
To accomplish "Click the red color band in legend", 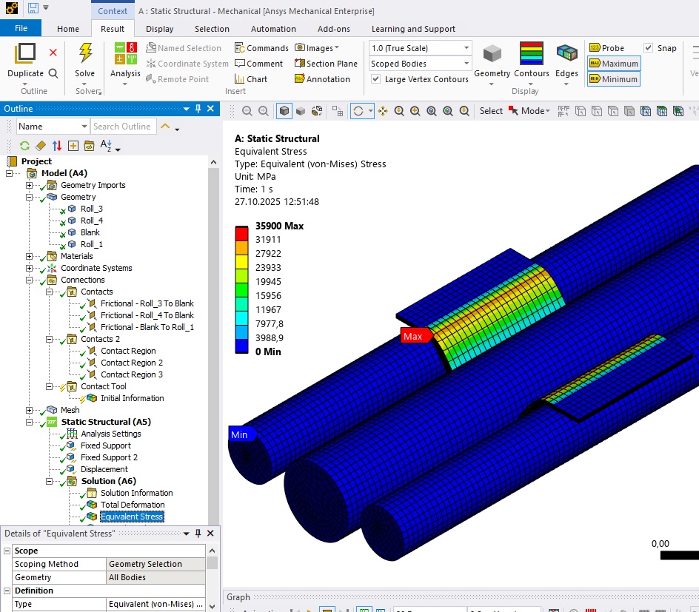I will [x=243, y=233].
